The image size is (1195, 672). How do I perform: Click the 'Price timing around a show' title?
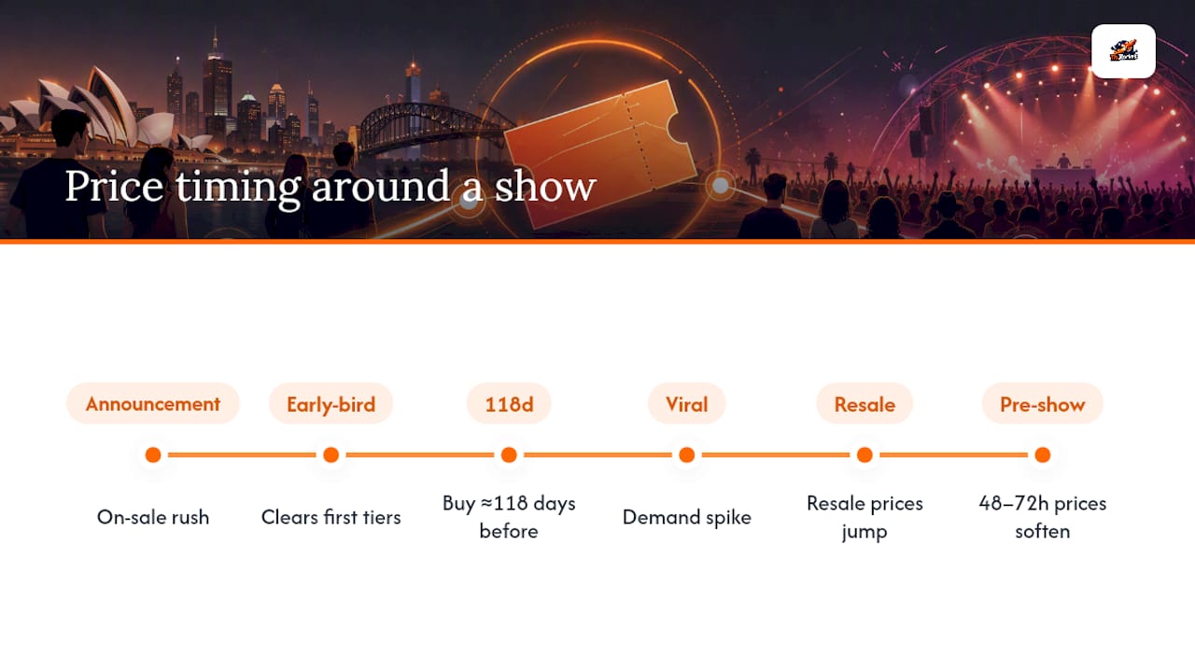(x=330, y=187)
